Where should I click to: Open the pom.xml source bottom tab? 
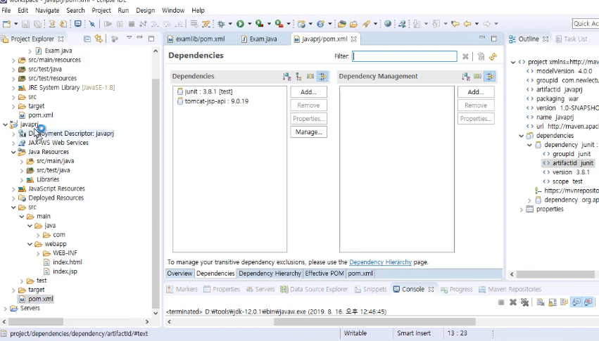360,274
